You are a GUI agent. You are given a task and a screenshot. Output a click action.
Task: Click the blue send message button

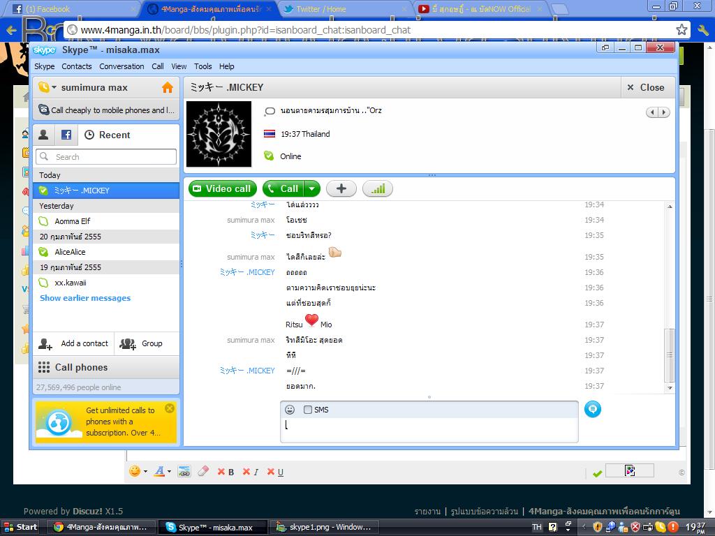point(592,409)
